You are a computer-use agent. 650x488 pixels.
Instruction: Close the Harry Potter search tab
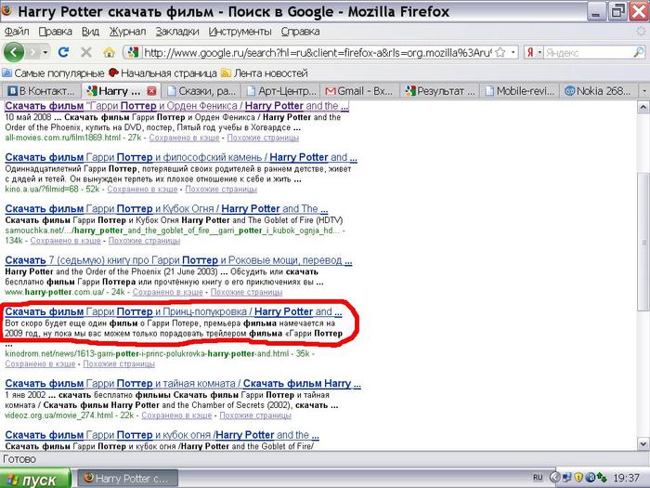click(x=152, y=91)
